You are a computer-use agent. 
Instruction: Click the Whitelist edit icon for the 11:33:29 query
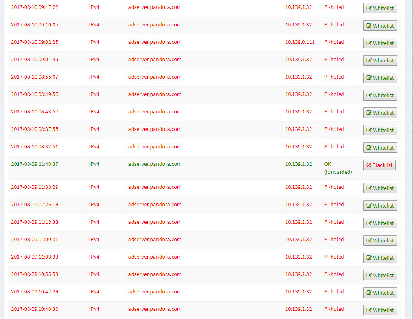pos(369,188)
